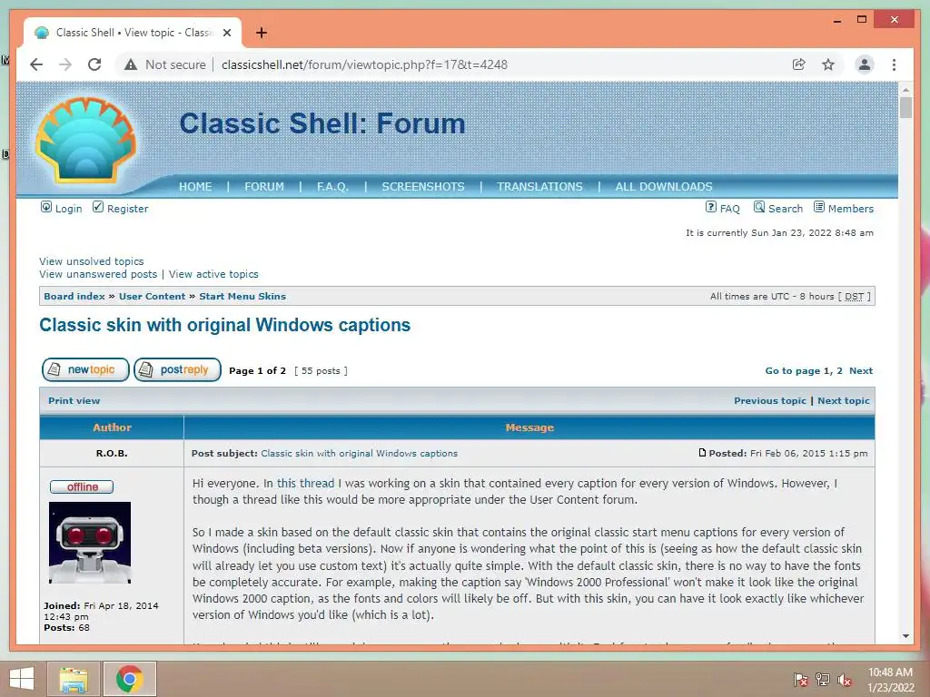Open Chrome three-dot menu

[x=894, y=64]
